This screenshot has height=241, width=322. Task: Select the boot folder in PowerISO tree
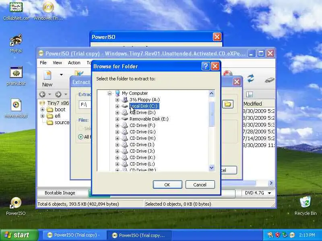point(56,109)
